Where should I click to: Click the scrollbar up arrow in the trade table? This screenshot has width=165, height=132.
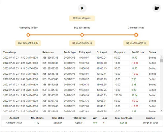tap(162, 57)
